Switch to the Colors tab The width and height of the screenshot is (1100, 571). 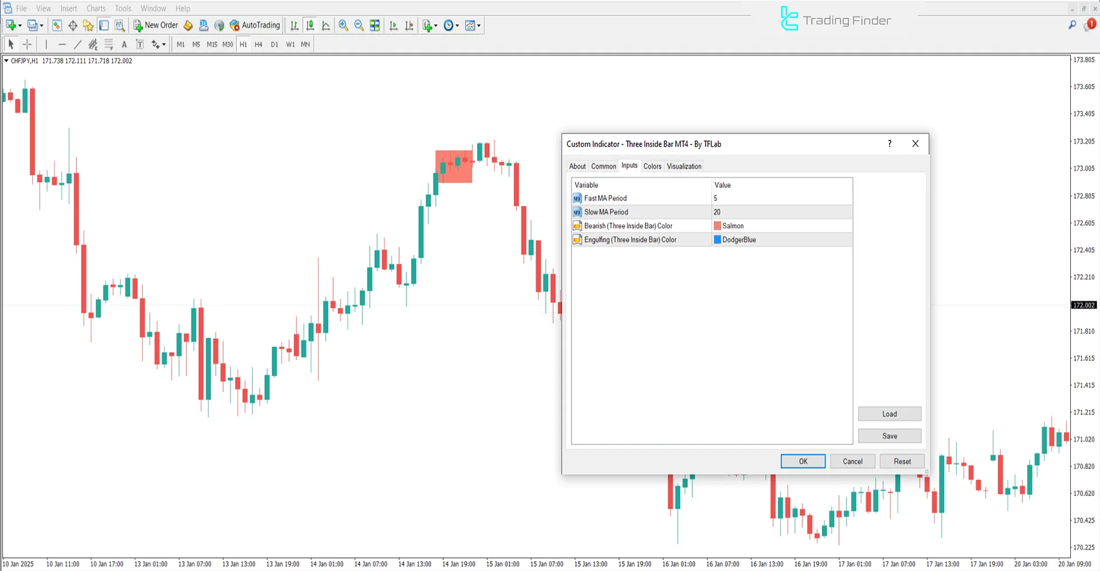click(652, 166)
